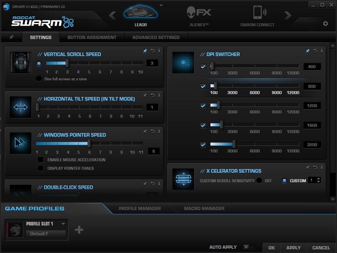Screen dimensions: 337x253
Task: Show info for DPI Switcher
Action: click(x=322, y=51)
